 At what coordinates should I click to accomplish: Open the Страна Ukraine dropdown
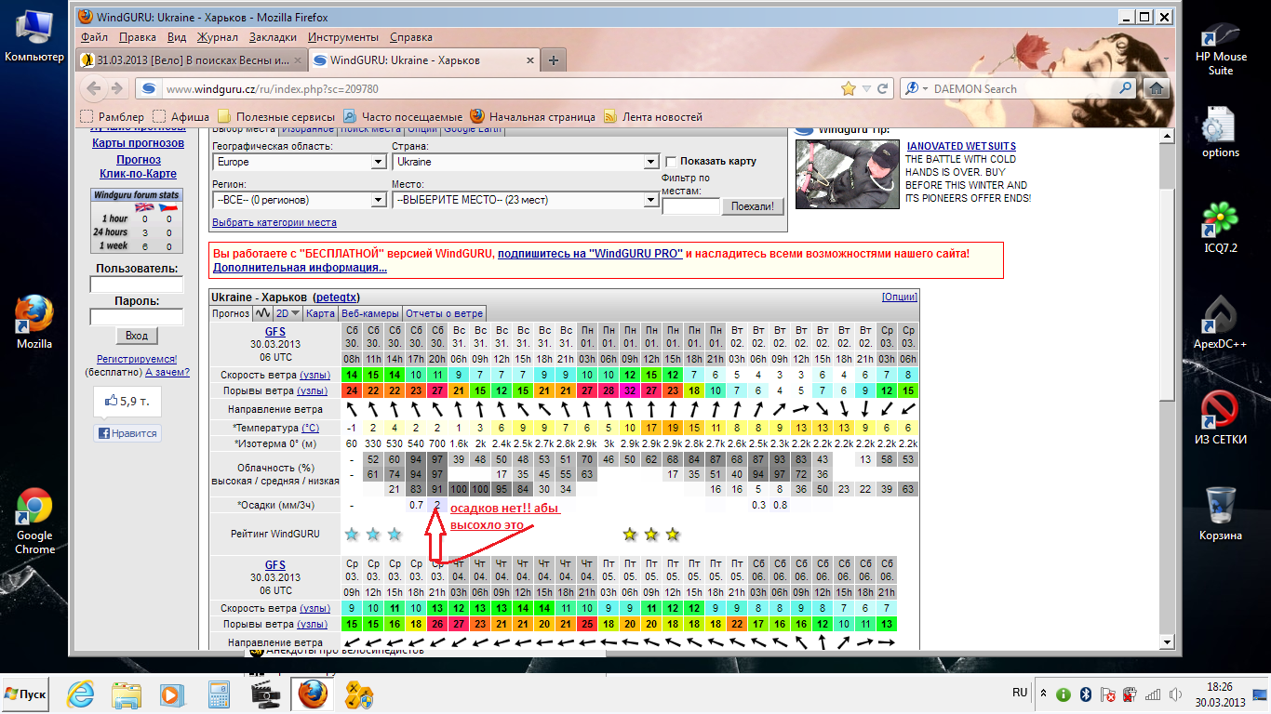click(525, 162)
